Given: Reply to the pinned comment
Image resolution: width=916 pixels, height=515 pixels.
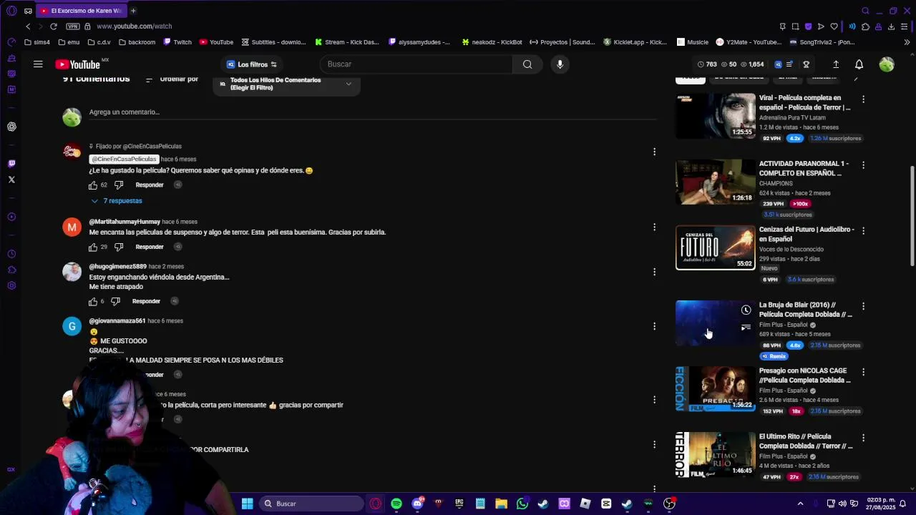Looking at the screenshot, I should click(x=150, y=185).
